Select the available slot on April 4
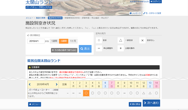Screen dimensions: 188x110 92,93
